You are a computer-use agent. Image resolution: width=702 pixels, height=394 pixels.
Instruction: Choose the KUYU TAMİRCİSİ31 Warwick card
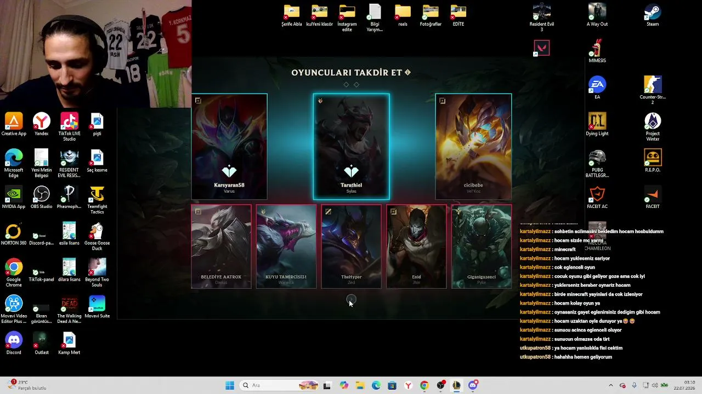pyautogui.click(x=286, y=246)
